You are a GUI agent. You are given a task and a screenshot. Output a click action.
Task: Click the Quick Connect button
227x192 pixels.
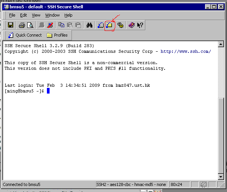click(x=25, y=35)
